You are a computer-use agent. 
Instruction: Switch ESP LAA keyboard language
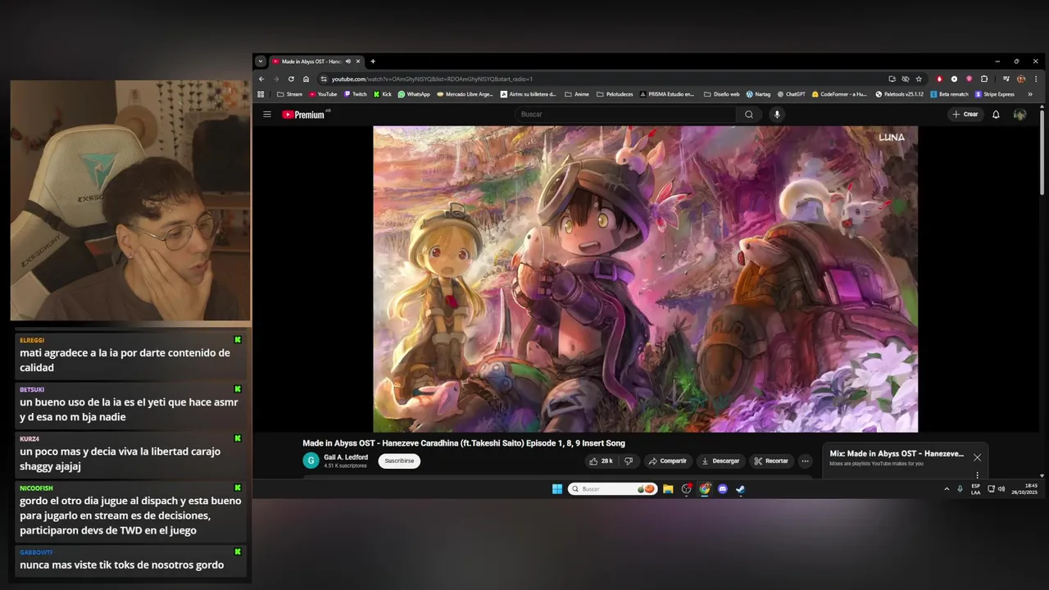(975, 489)
